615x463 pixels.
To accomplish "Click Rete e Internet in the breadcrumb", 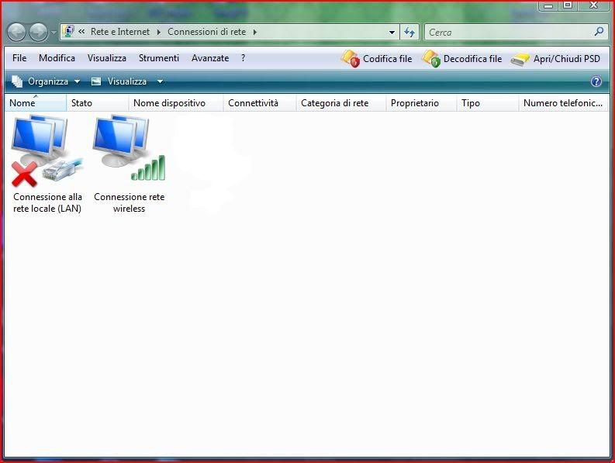I will click(x=120, y=32).
